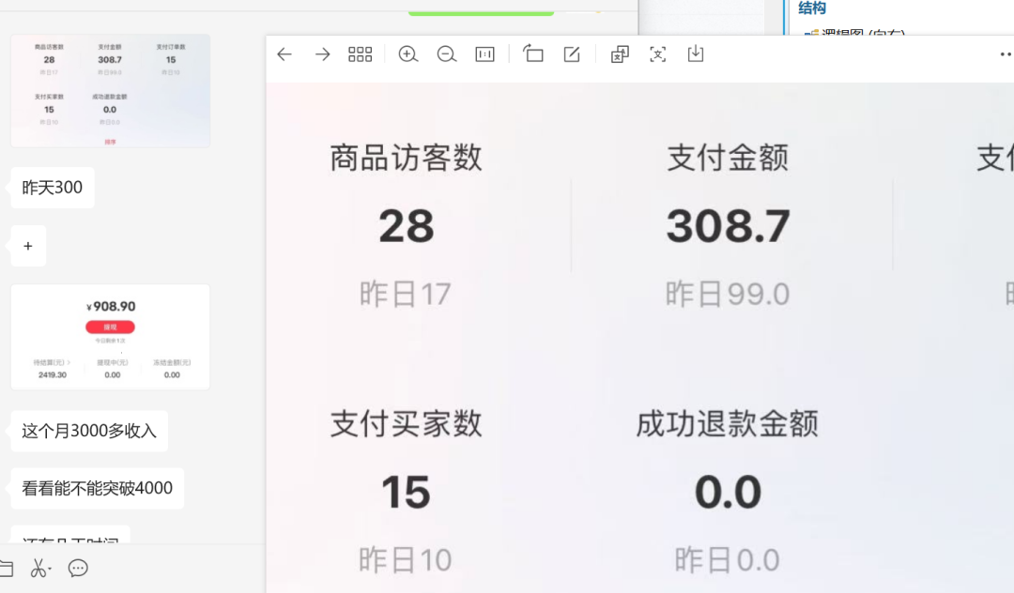Click the '商品访客数' label in viewer
The height and width of the screenshot is (593, 1014).
(407, 158)
